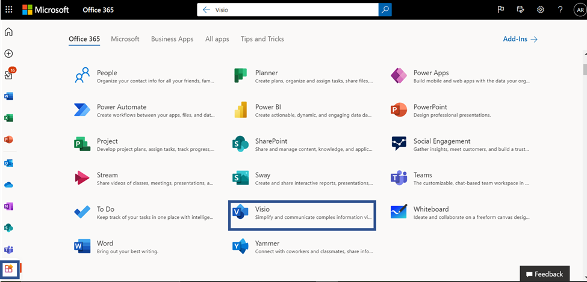The image size is (587, 282).
Task: Click the vertical scrollbar thumb
Action: pos(585,70)
